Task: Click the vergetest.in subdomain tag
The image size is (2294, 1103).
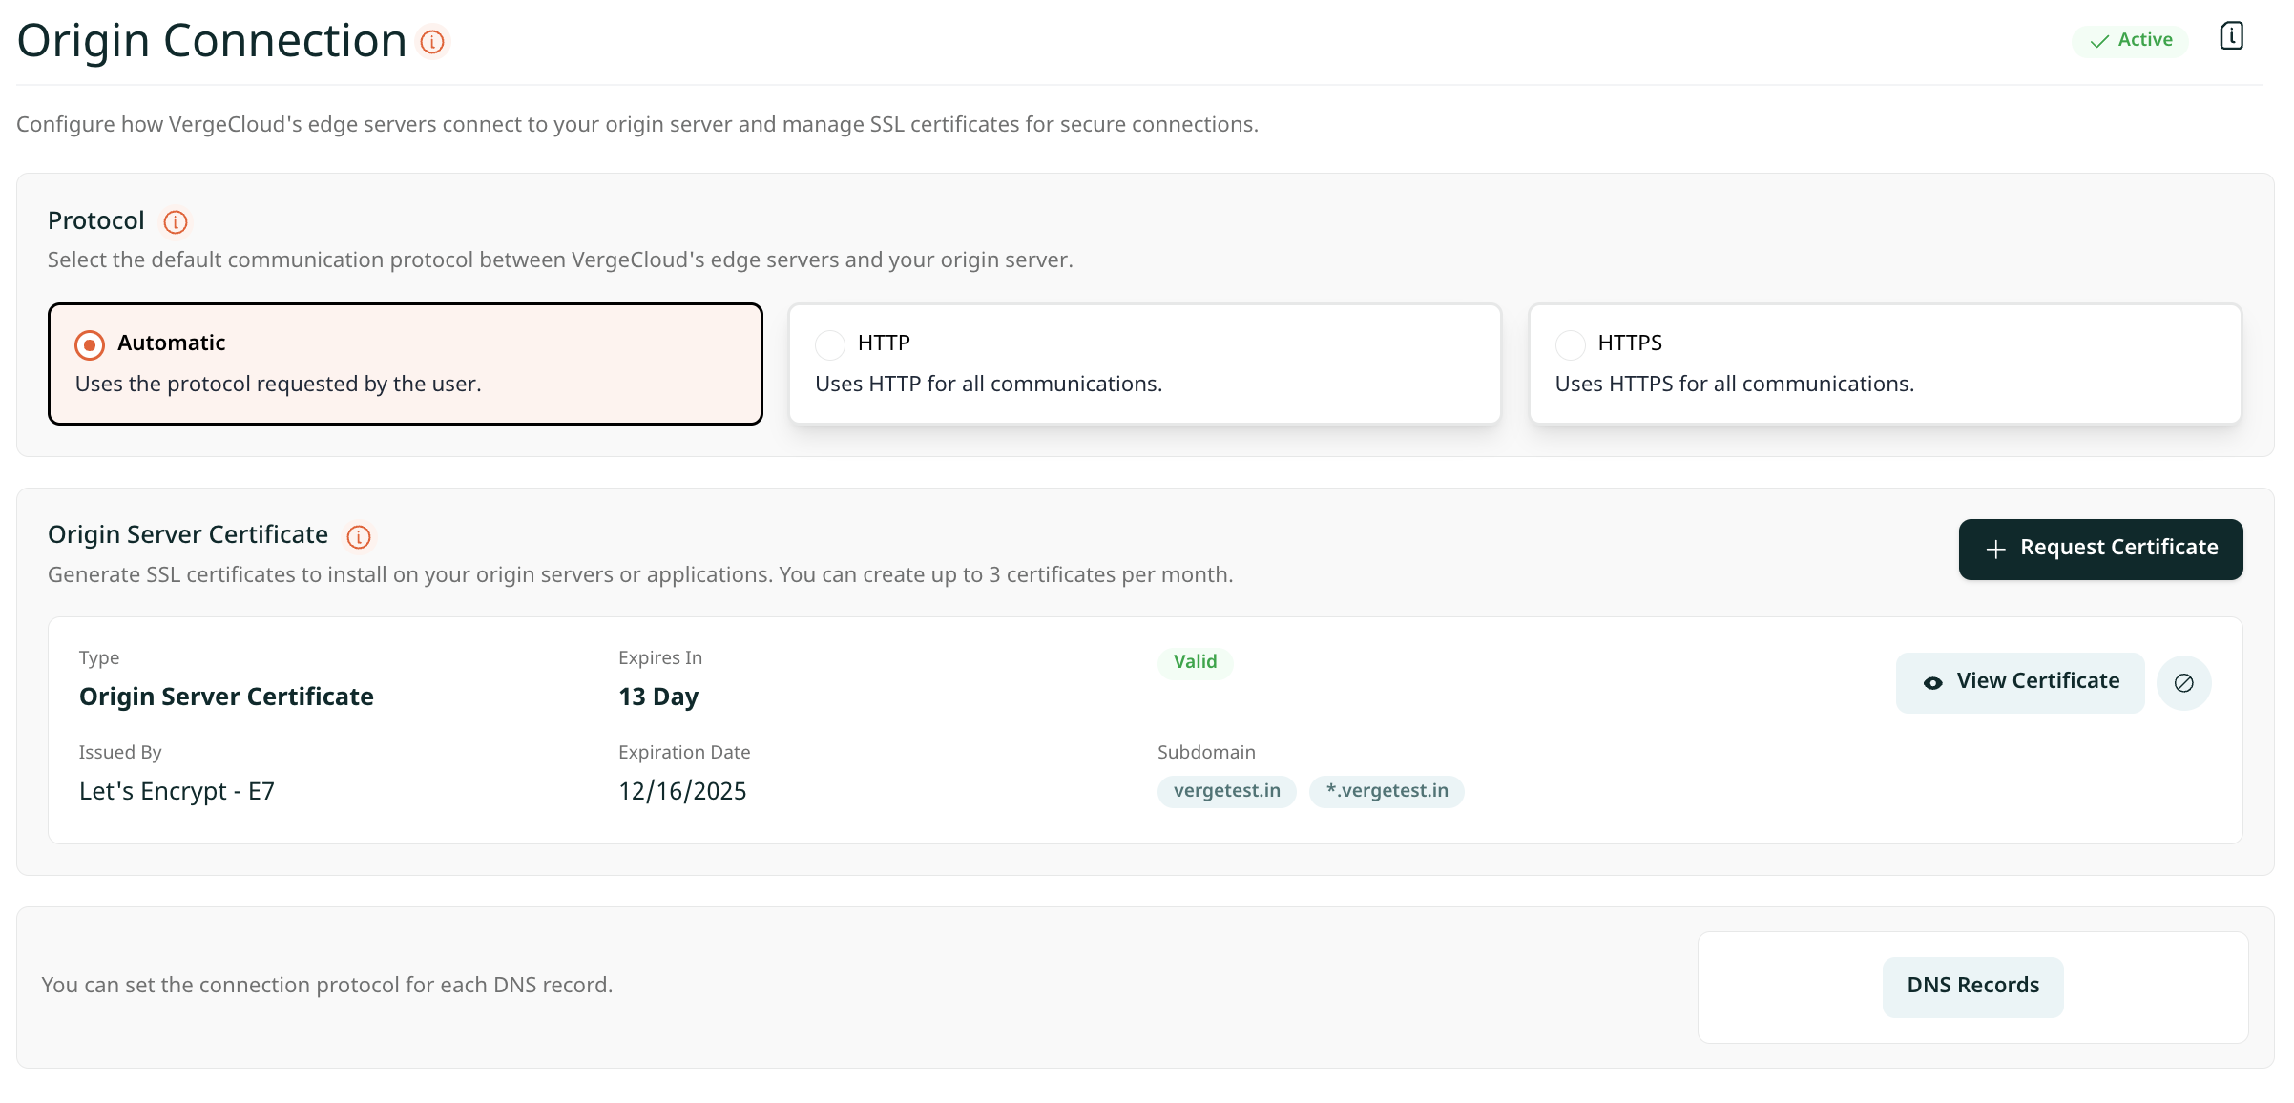Action: [1226, 791]
